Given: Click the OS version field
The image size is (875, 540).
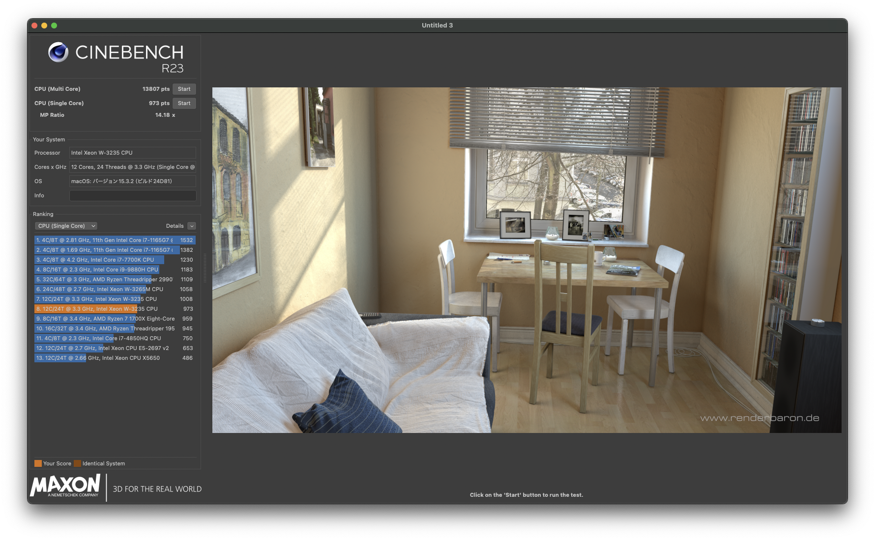Looking at the screenshot, I should 132,181.
